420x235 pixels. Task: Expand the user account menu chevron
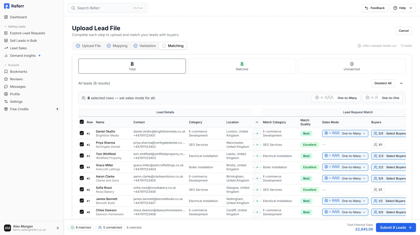coord(58,228)
